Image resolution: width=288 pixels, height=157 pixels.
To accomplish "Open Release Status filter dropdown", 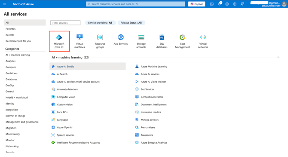I will pyautogui.click(x=132, y=23).
